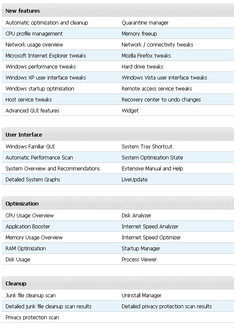Select Application Booster entry
This screenshot has height=329, width=236.
27,227
